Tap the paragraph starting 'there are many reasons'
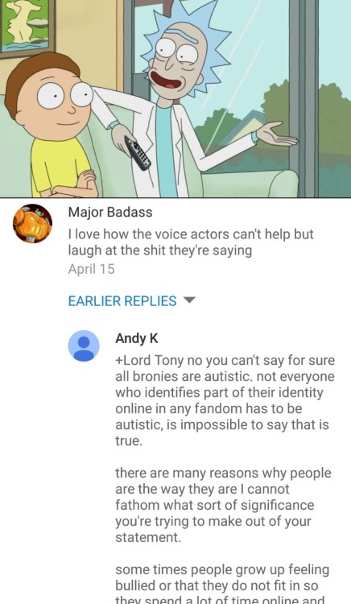 [x=223, y=505]
